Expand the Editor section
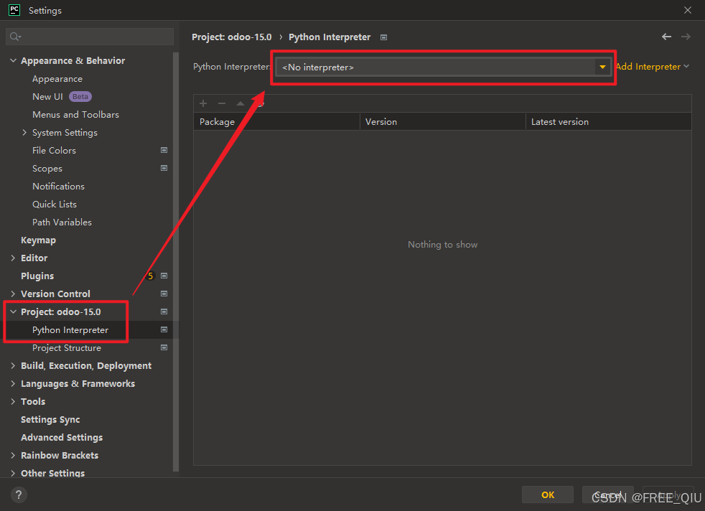Image resolution: width=705 pixels, height=511 pixels. (13, 258)
